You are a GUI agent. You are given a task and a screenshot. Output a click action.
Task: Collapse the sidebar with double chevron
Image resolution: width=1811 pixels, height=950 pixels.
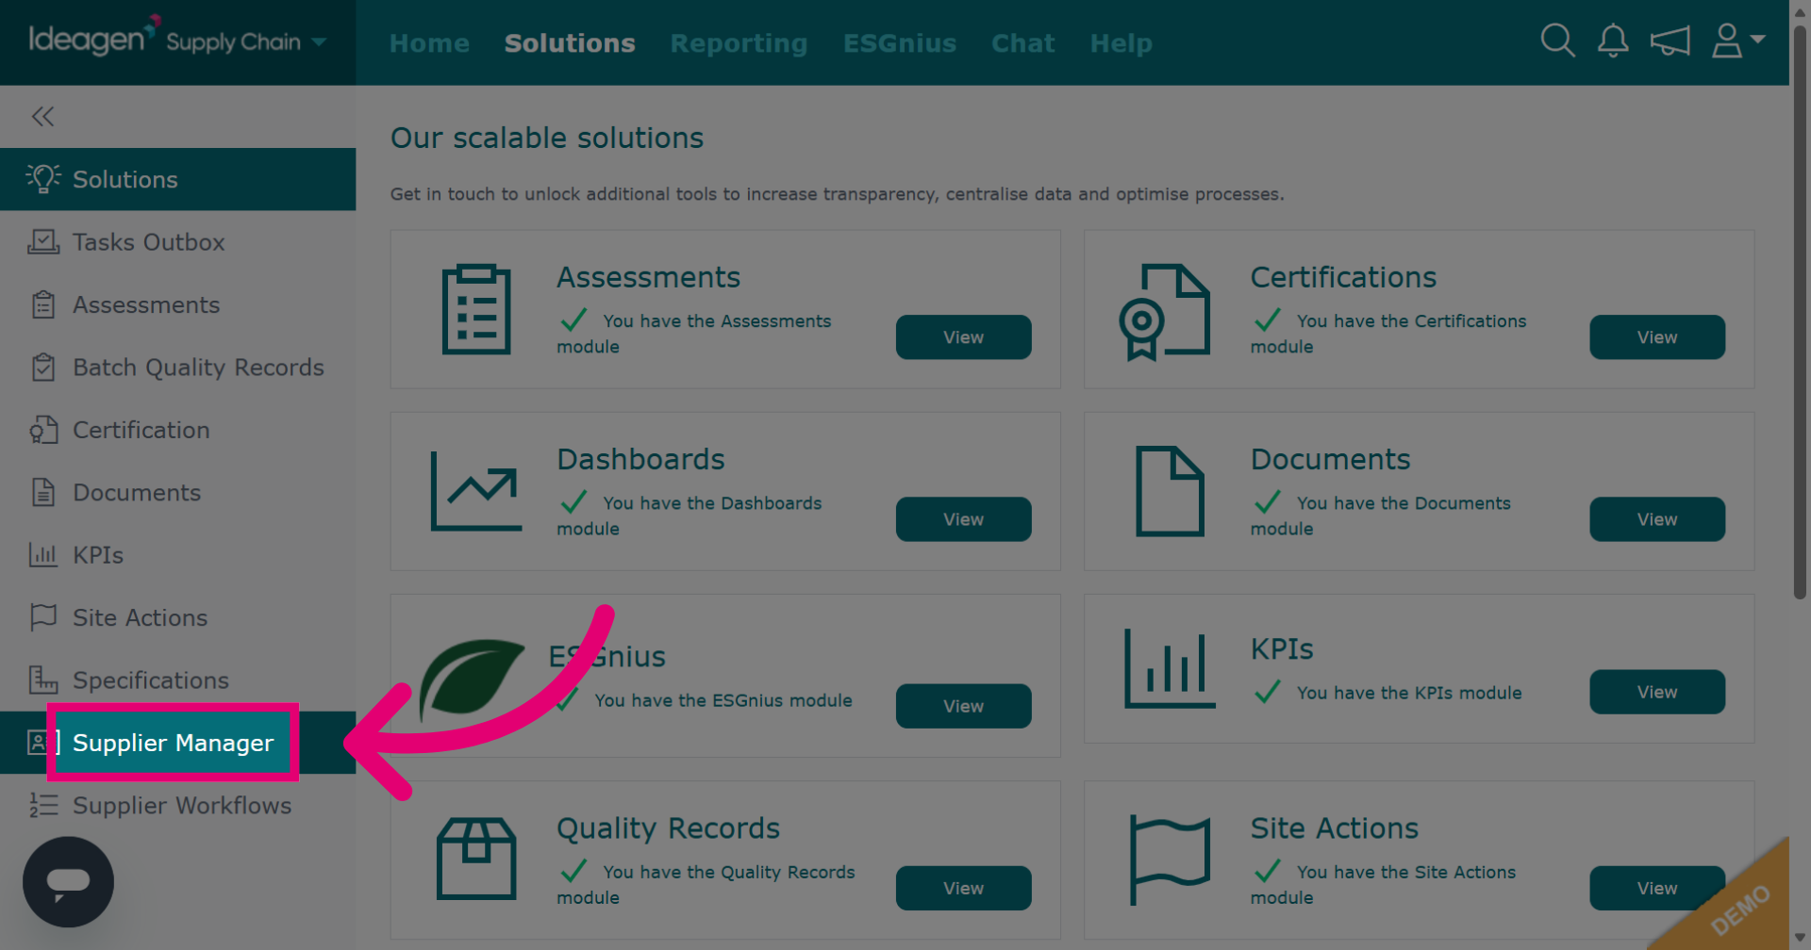pyautogui.click(x=42, y=116)
